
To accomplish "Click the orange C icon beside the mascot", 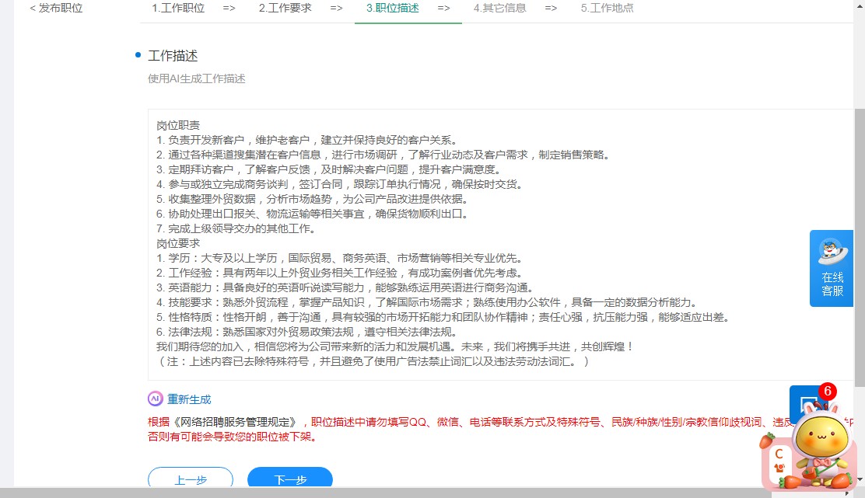I will (x=777, y=458).
